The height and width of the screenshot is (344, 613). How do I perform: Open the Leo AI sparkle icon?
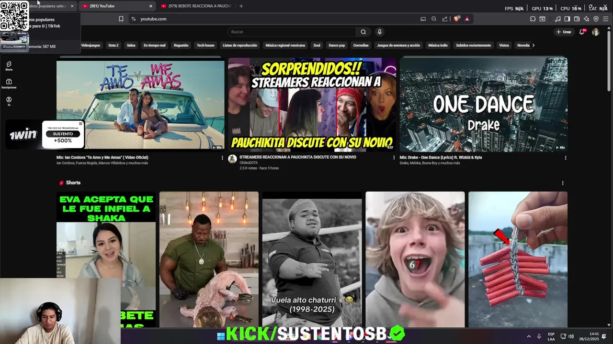(586, 19)
